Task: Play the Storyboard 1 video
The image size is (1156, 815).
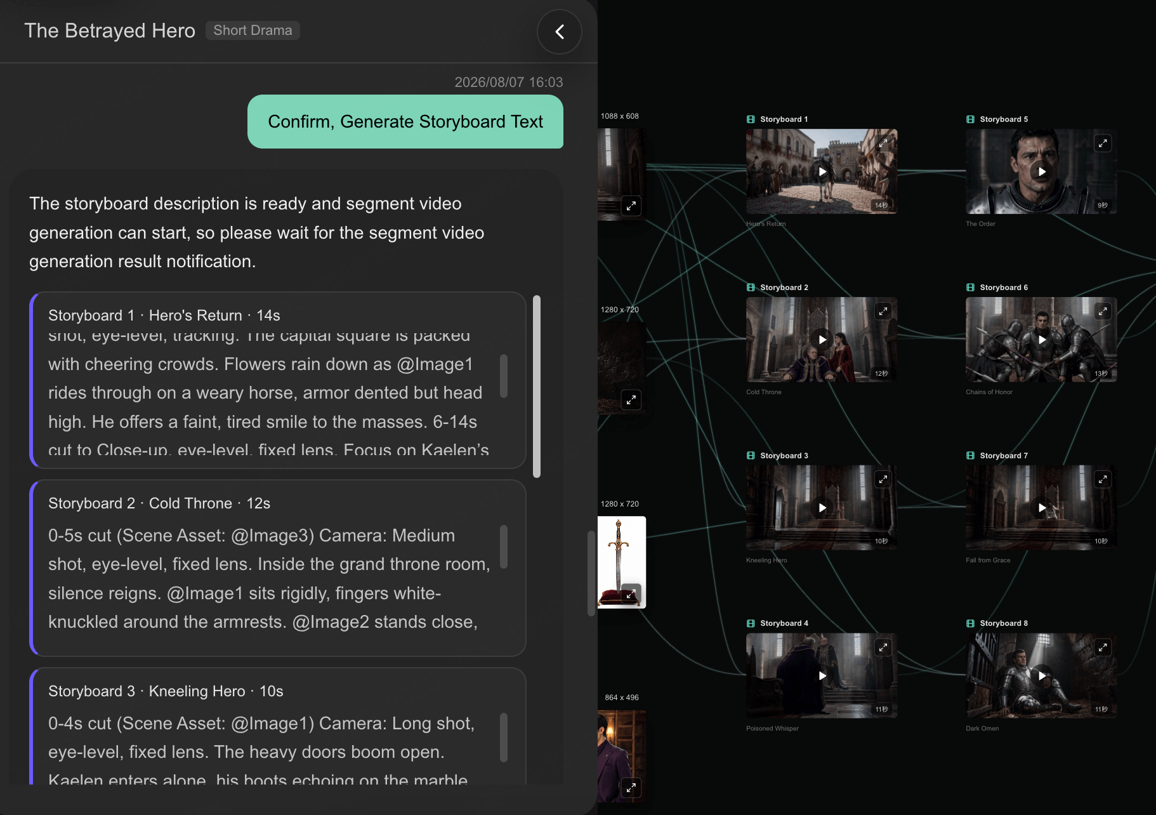Action: [x=822, y=171]
